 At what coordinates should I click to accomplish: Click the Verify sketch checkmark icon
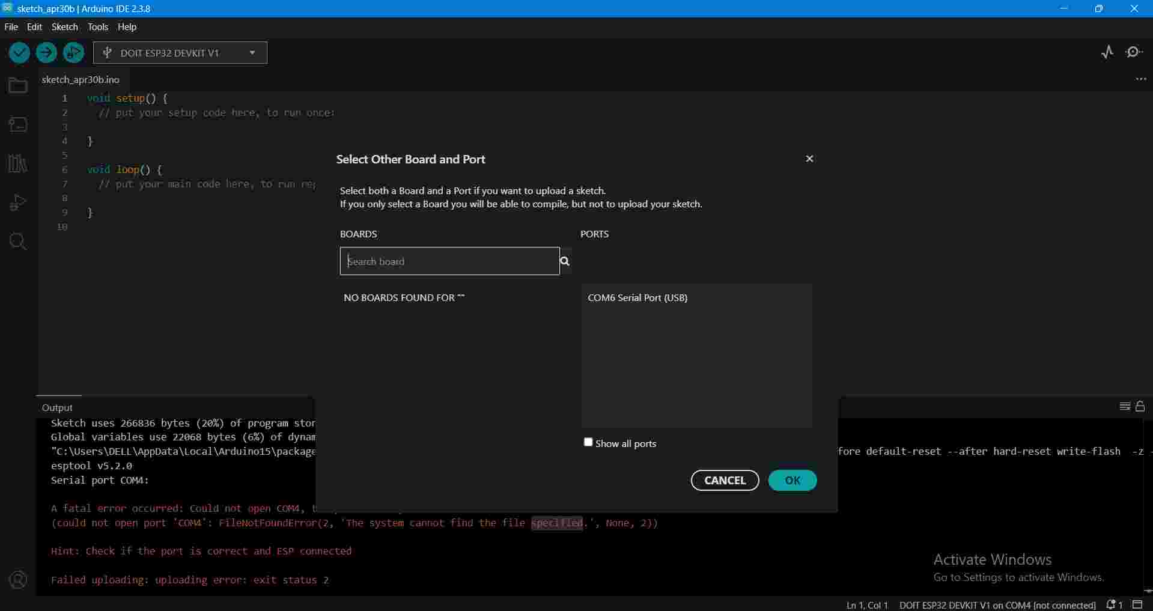pyautogui.click(x=19, y=53)
